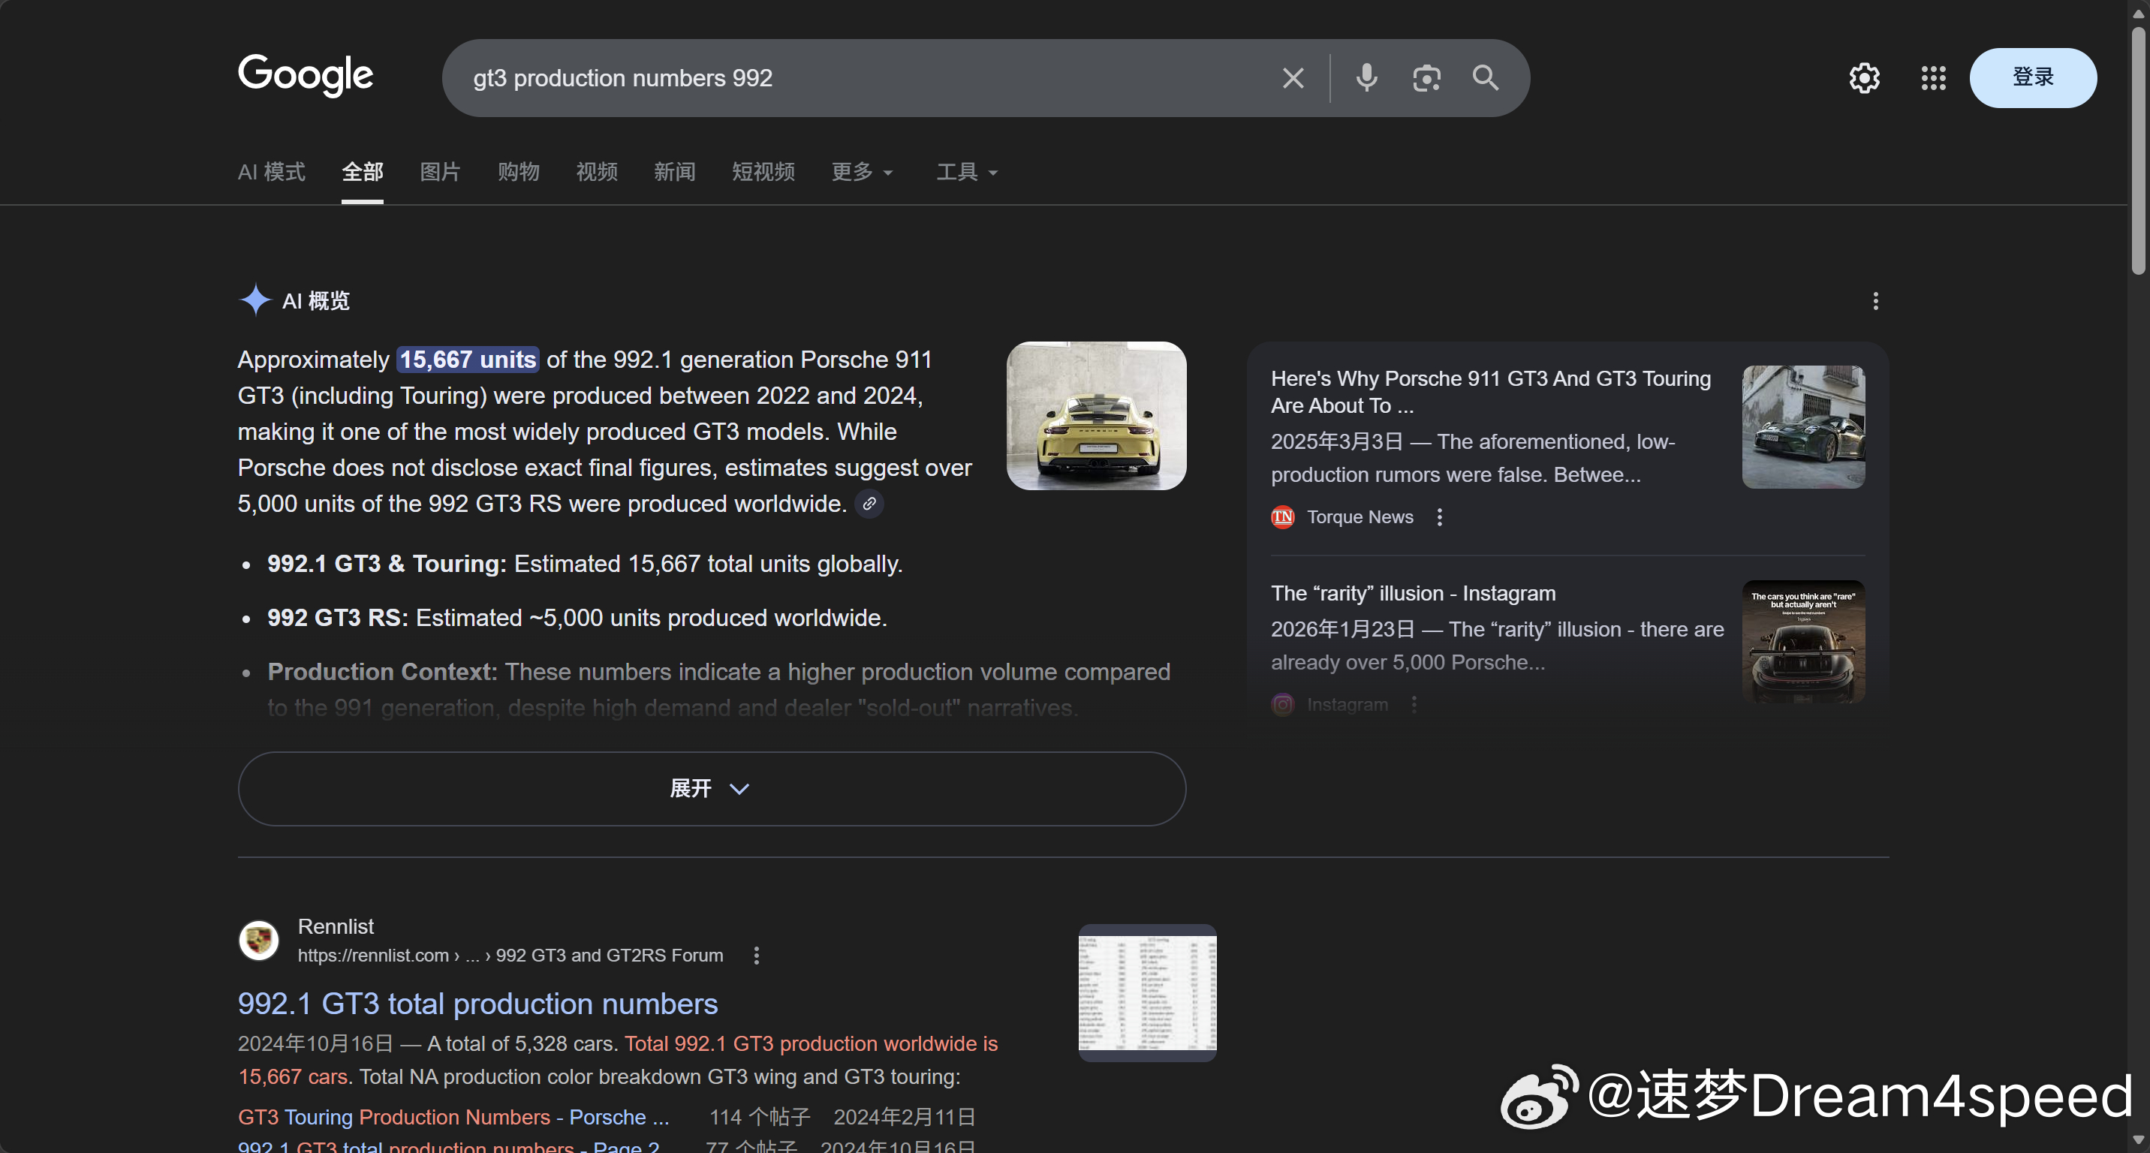Click the AI overview source link icon
2150x1153 pixels.
click(x=869, y=504)
